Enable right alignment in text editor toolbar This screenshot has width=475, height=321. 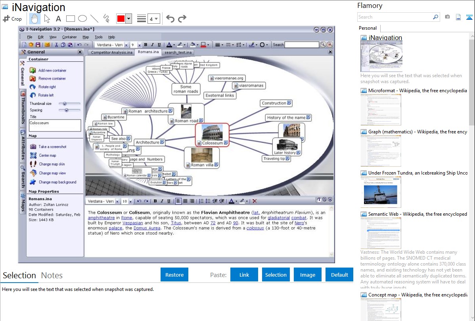pos(192,201)
